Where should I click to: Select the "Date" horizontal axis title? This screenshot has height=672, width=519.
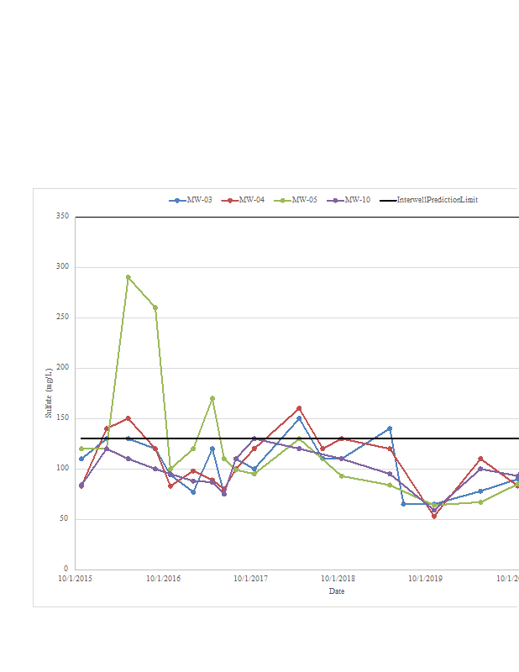pos(336,591)
